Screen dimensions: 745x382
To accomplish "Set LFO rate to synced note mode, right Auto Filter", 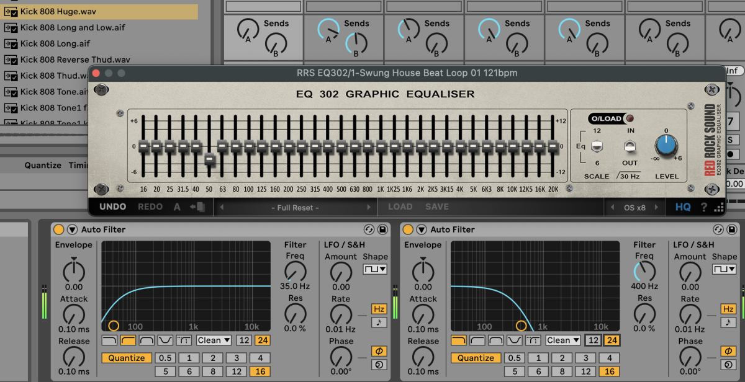I will 728,322.
